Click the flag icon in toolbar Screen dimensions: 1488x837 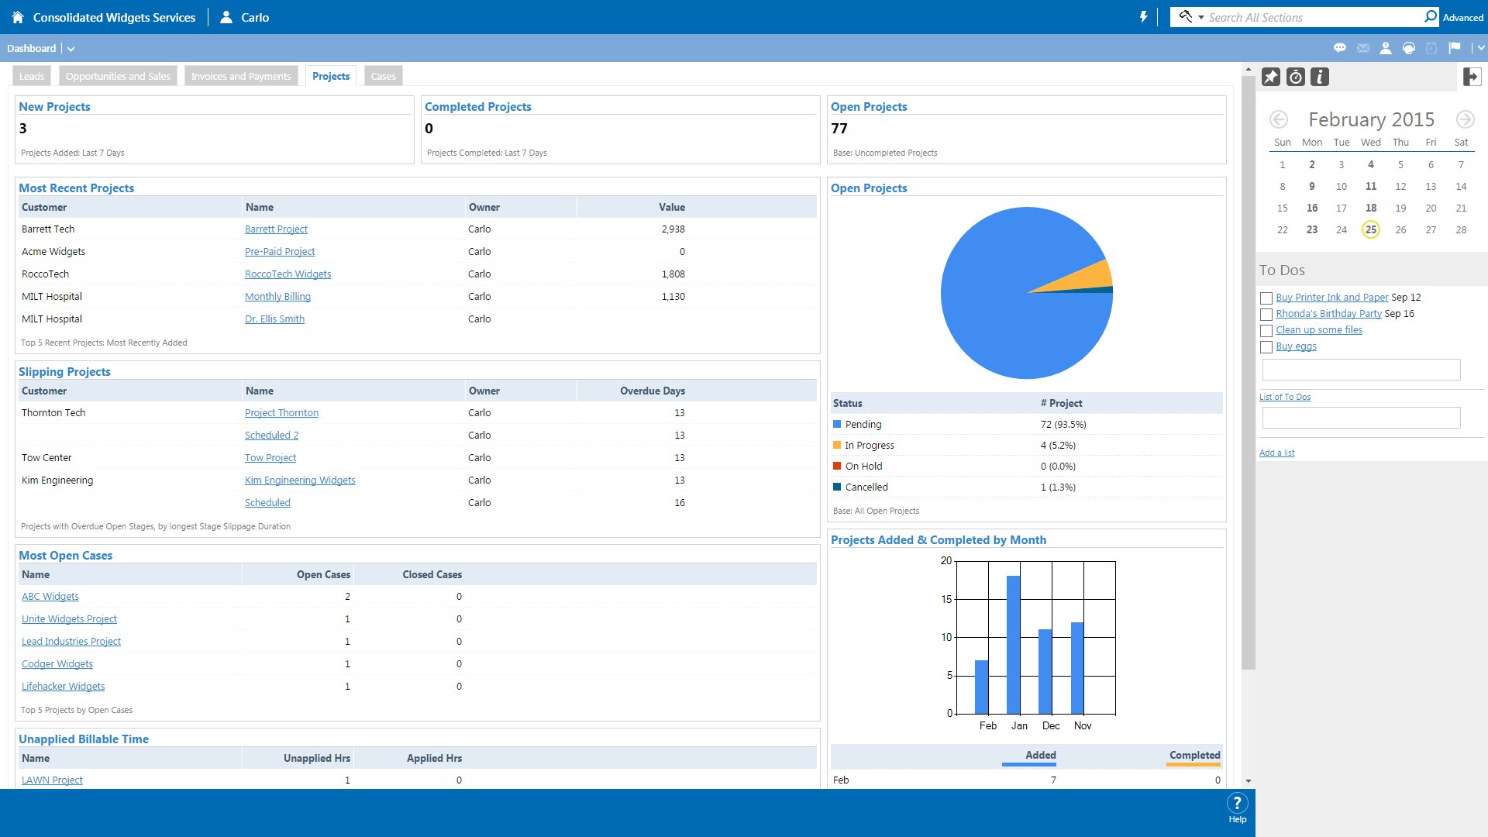(x=1455, y=48)
